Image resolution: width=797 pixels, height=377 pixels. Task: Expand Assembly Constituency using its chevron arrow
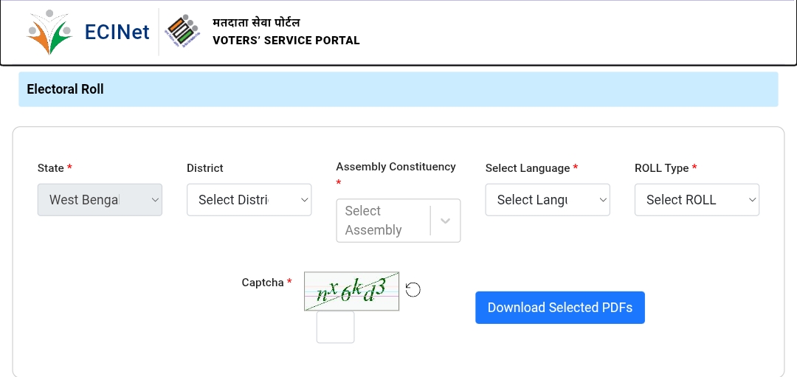click(445, 221)
